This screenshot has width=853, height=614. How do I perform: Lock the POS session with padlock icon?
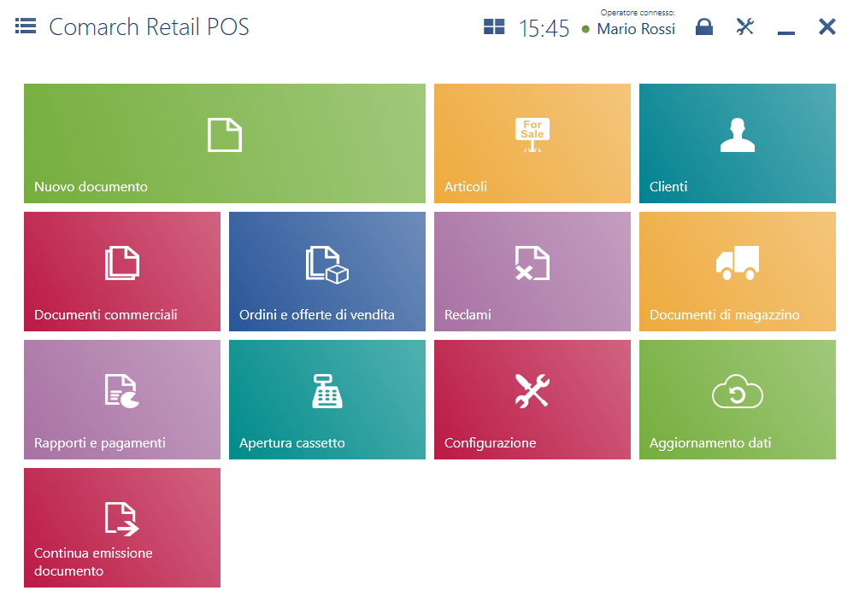[x=704, y=26]
